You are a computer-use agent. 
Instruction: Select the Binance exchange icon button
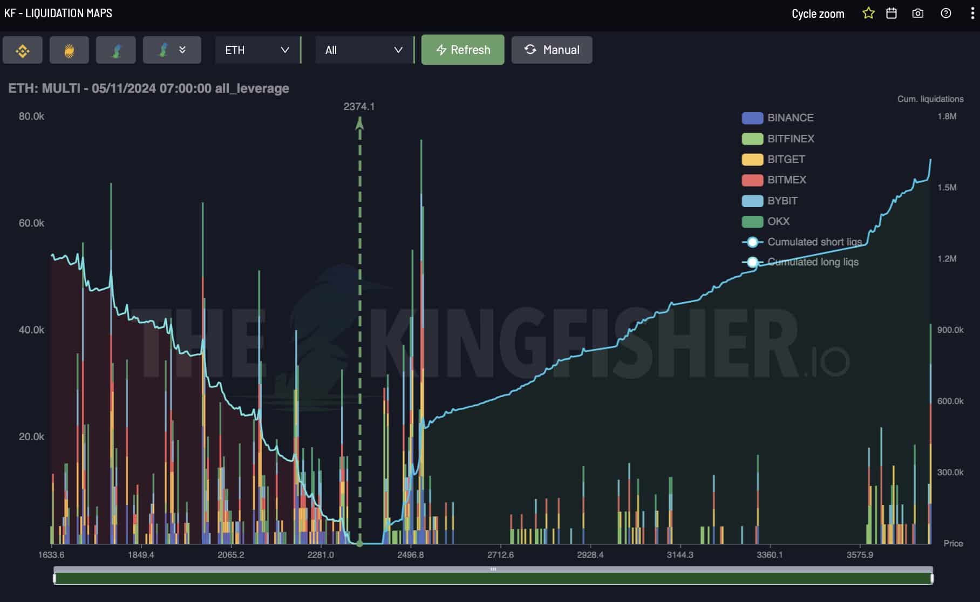[23, 50]
